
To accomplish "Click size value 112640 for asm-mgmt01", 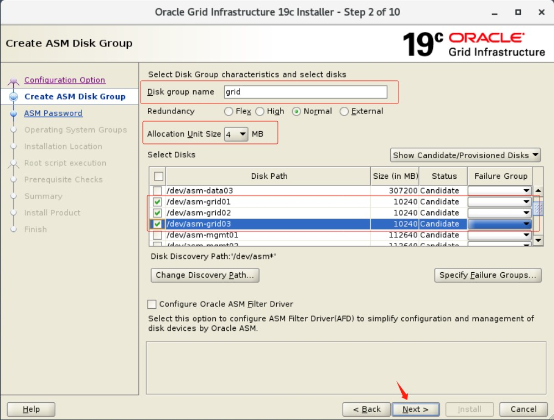I will pos(403,235).
